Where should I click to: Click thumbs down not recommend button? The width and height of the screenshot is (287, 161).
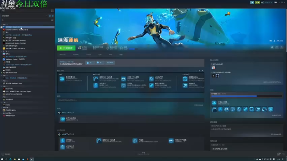100,63
